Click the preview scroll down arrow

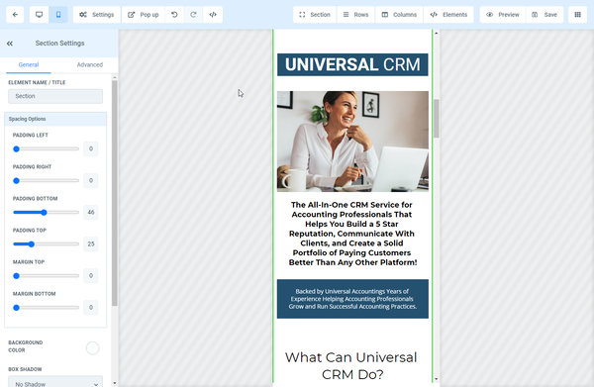(437, 379)
